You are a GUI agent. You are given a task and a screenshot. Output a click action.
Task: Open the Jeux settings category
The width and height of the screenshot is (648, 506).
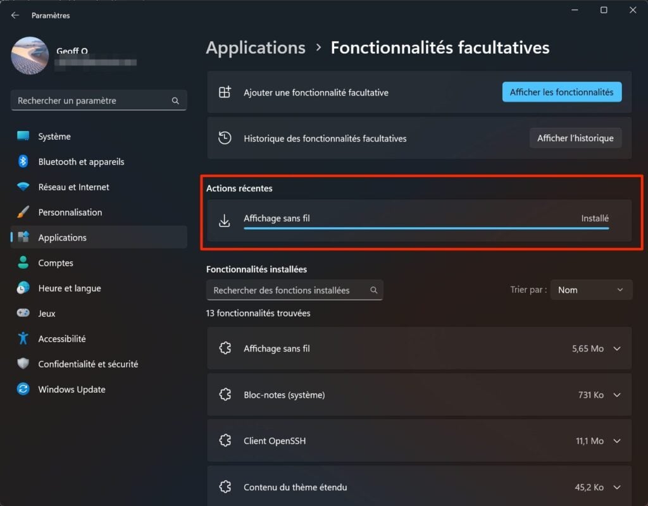(99, 313)
